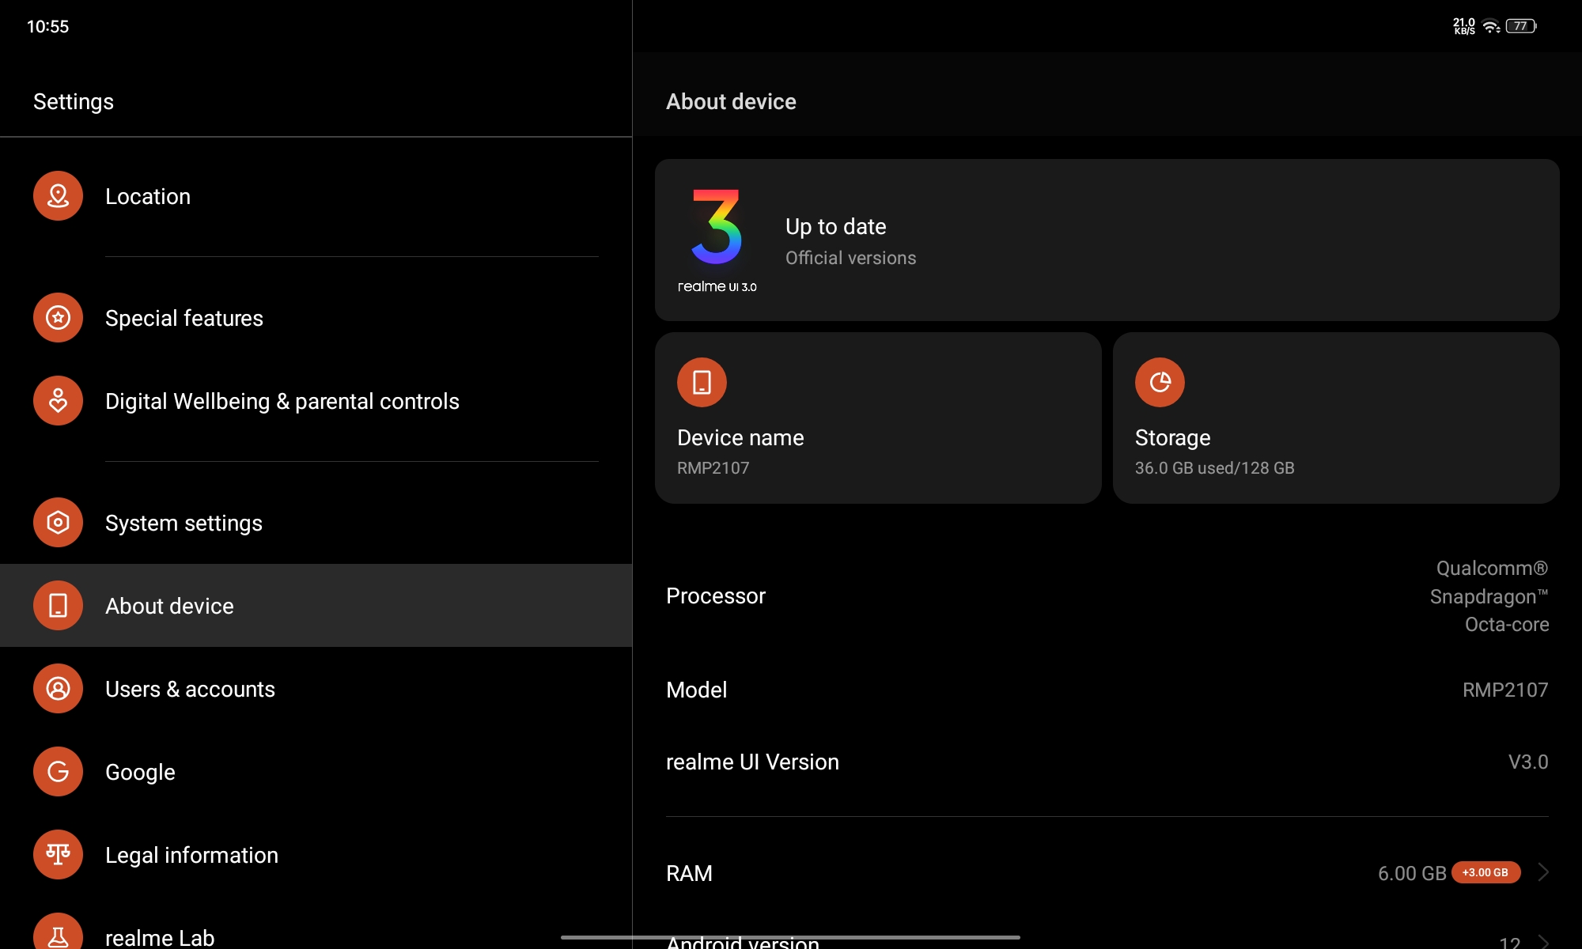Open Digital Wellbeing & parental controls

[x=316, y=401]
